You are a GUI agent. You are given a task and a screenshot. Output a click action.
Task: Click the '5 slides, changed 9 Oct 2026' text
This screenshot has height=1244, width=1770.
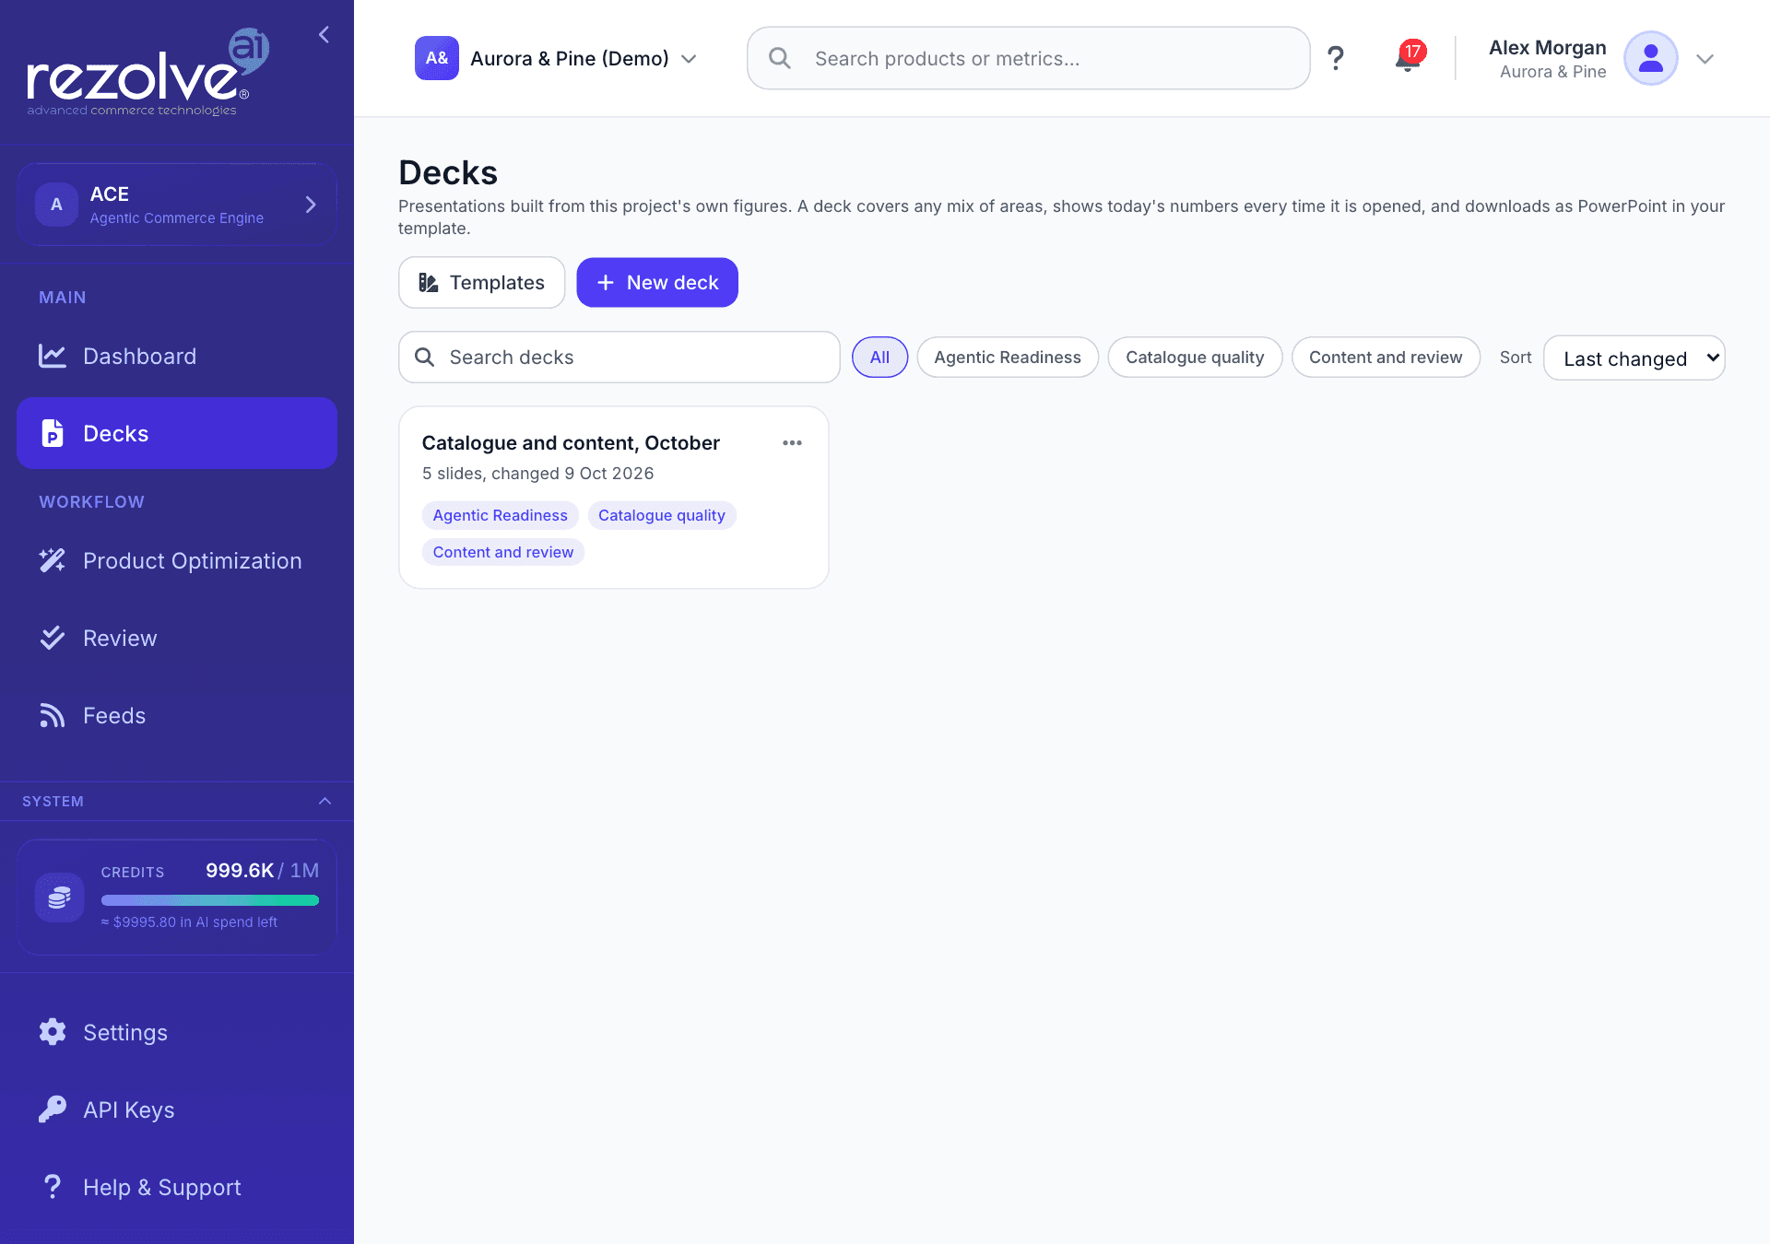tap(538, 474)
